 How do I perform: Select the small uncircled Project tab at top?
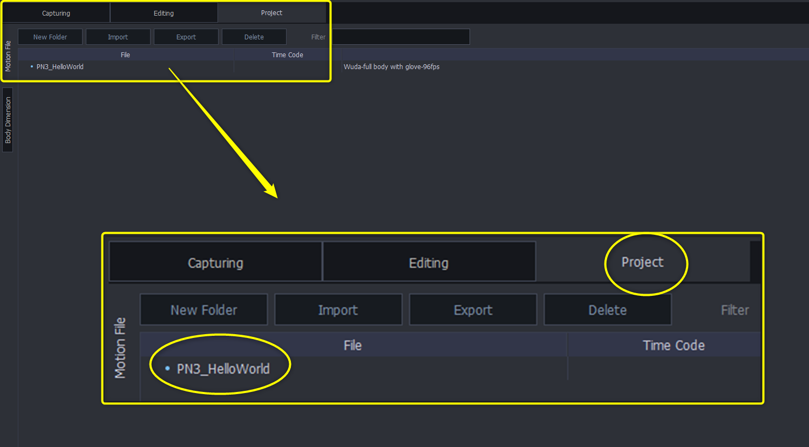pos(271,13)
